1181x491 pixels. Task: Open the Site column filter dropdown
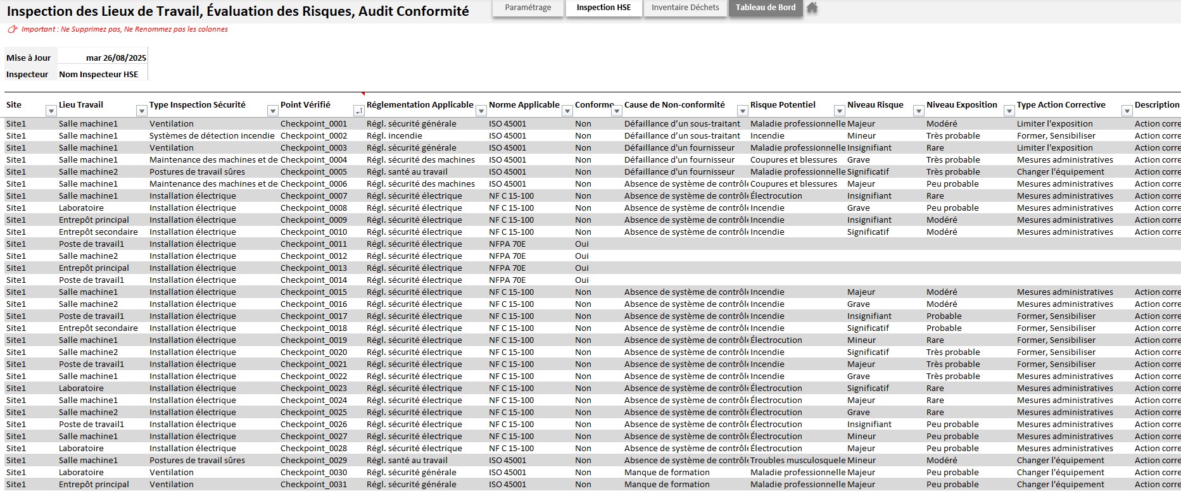tap(51, 111)
